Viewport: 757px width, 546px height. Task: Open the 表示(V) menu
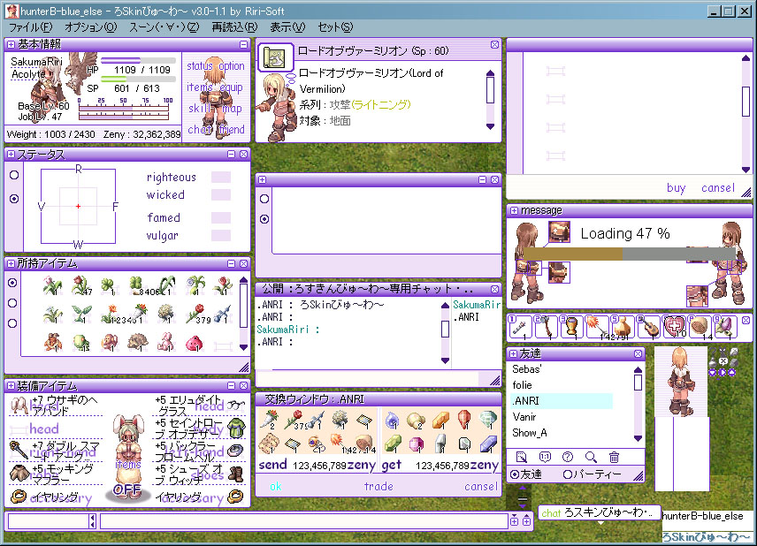[x=287, y=27]
